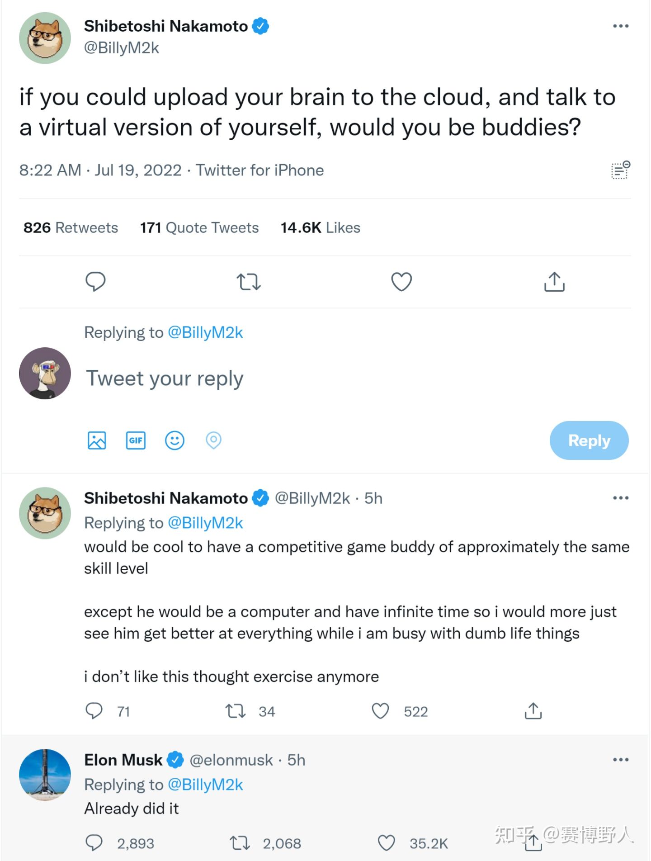The image size is (651, 861).
Task: Retweet Elon Musk's reply with 2,068 retweets
Action: tap(239, 843)
